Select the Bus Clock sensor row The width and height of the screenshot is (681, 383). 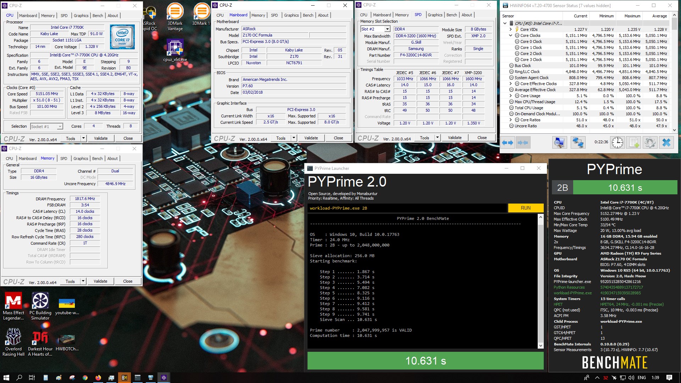coord(588,66)
